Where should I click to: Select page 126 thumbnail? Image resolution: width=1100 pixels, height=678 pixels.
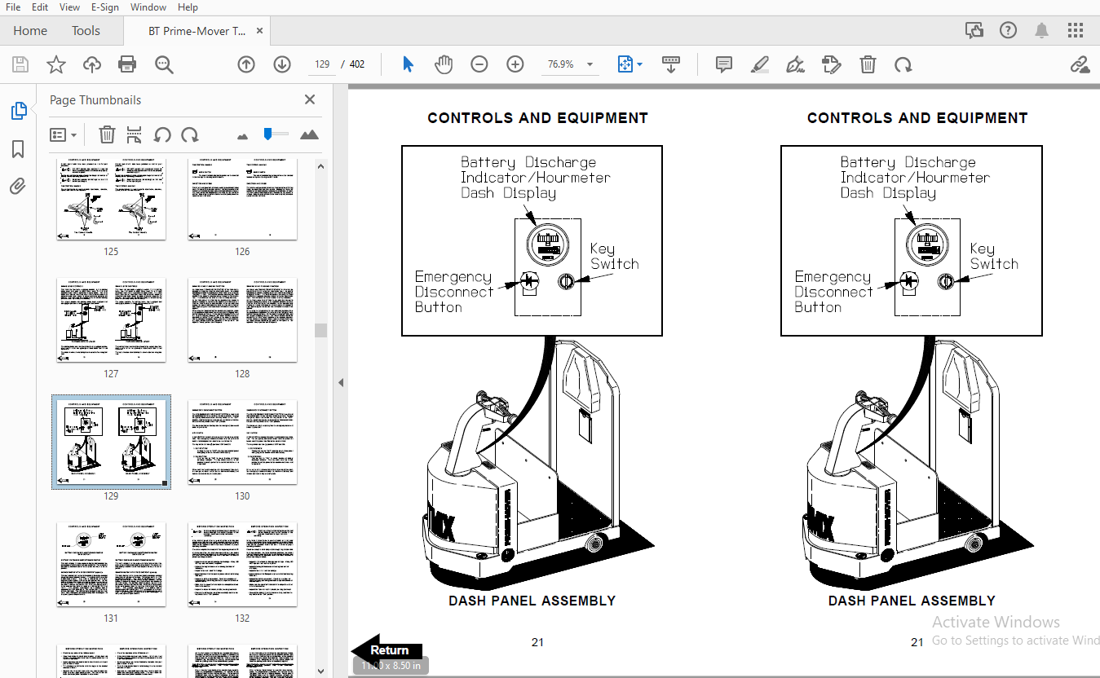coord(242,200)
